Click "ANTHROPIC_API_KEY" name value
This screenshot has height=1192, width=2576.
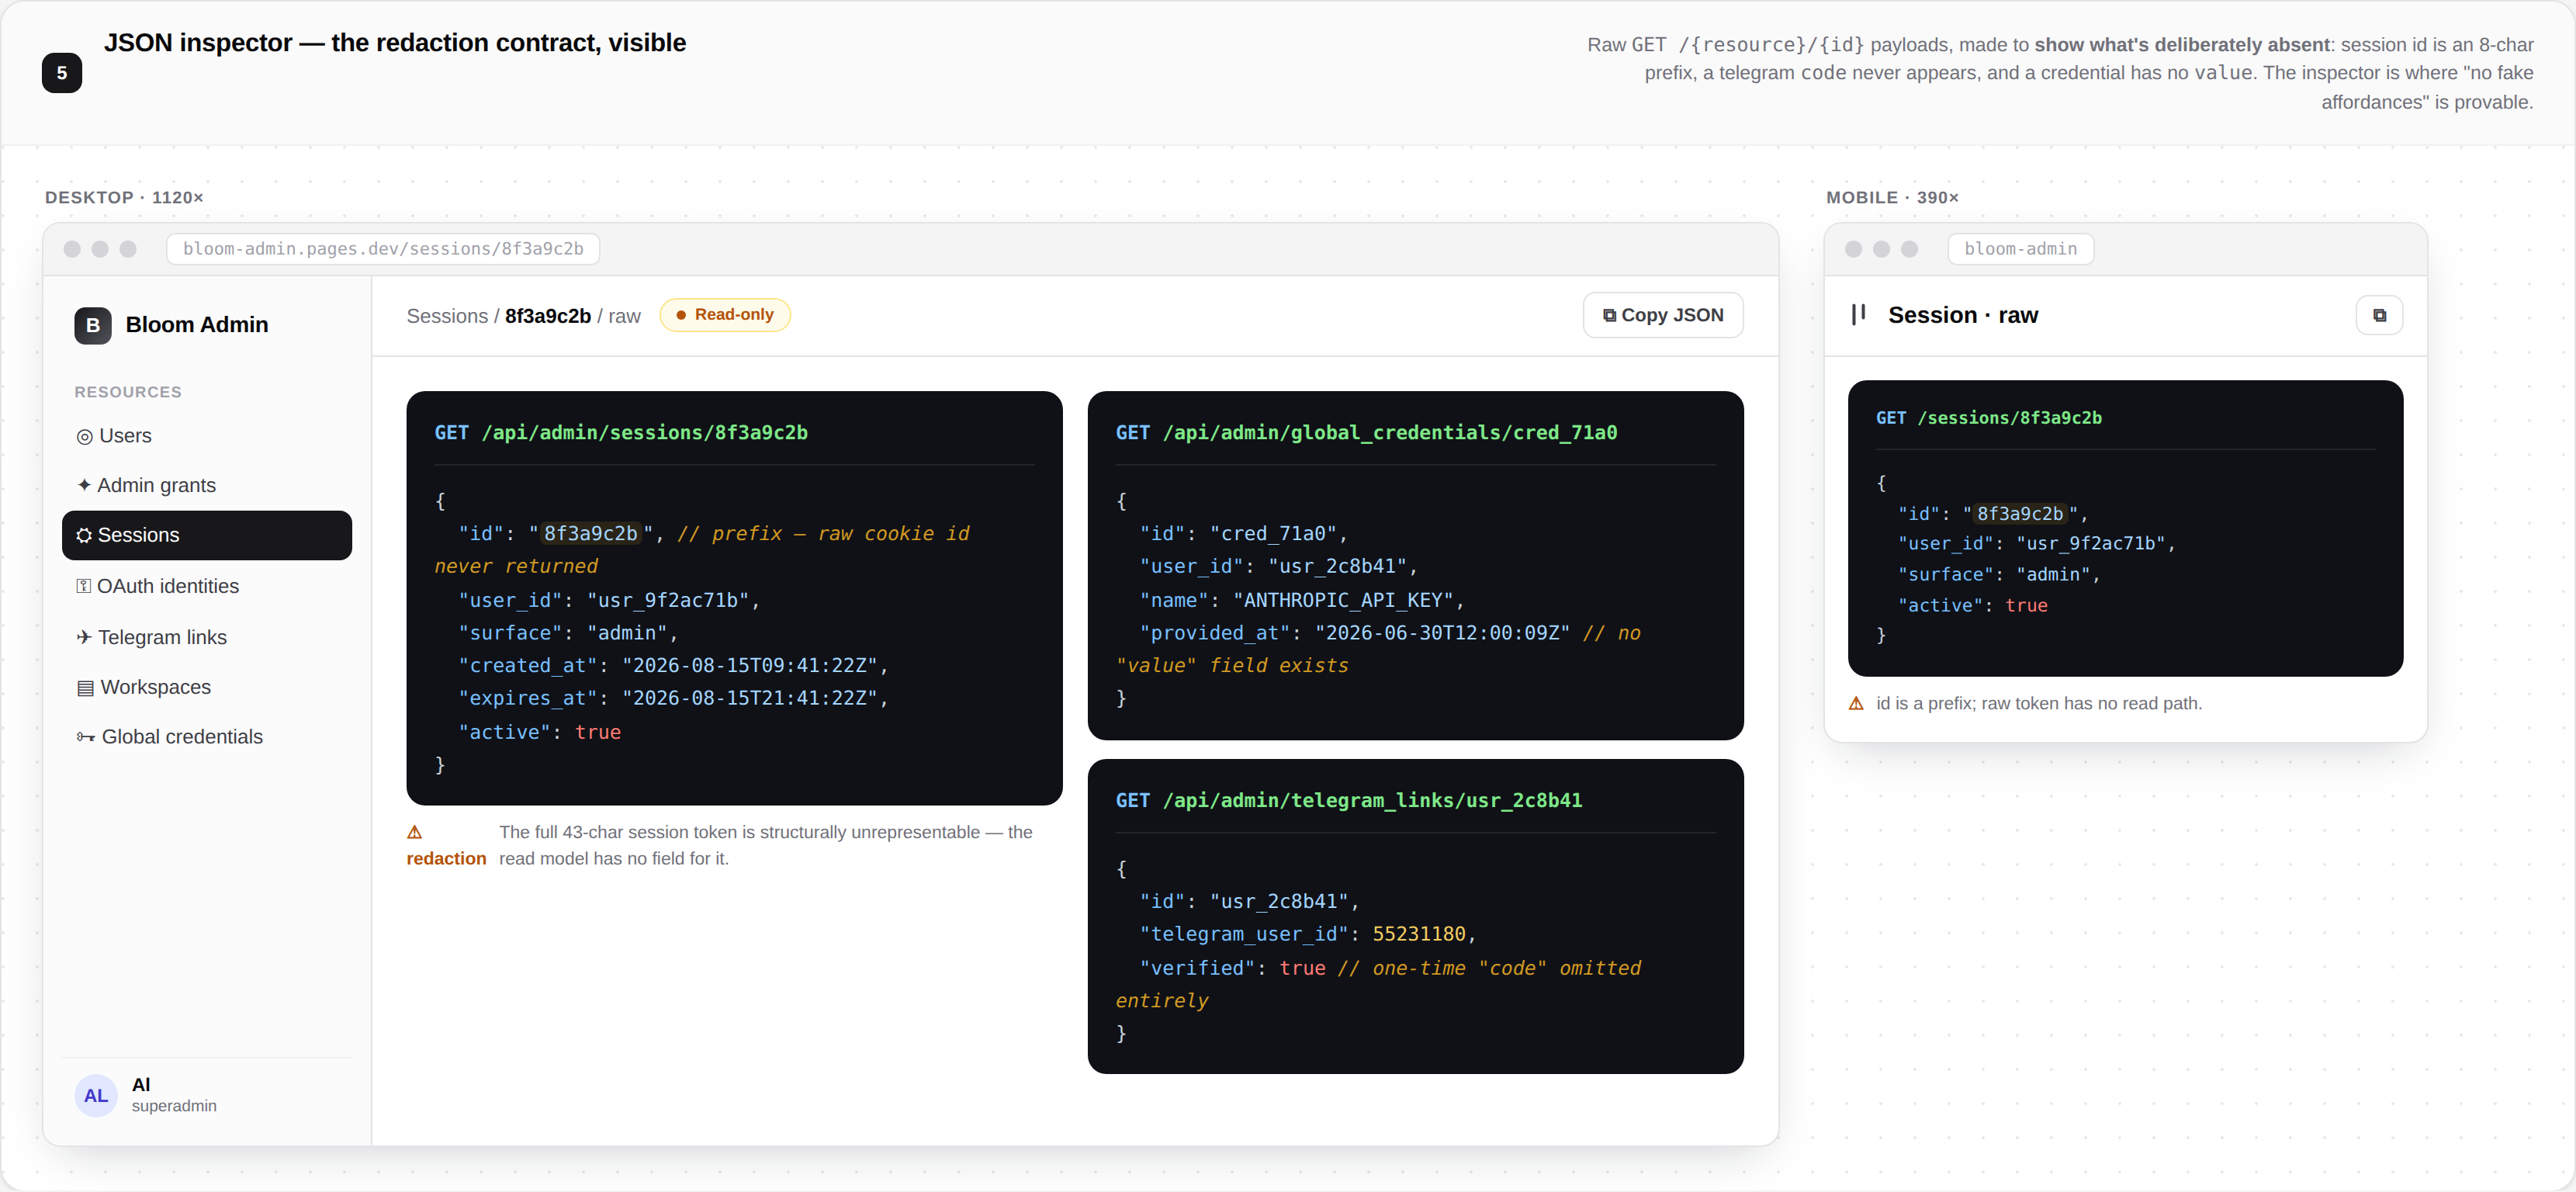(x=1343, y=601)
